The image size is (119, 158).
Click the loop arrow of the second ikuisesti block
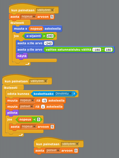click(21, 135)
